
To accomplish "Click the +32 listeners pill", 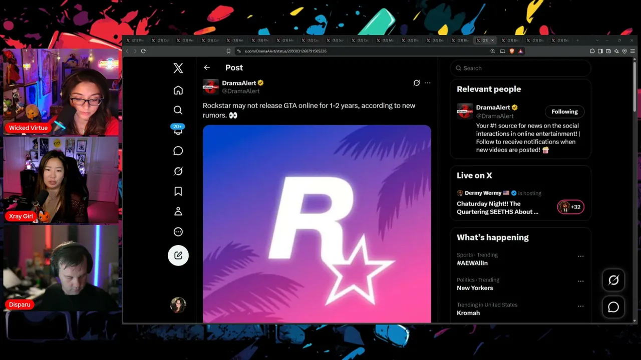I will tap(571, 207).
